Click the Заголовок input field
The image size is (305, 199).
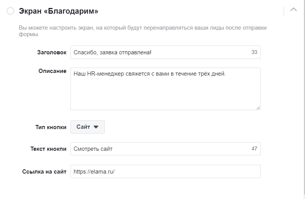coord(160,52)
